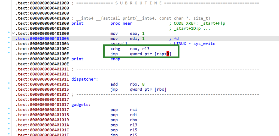Click gutter dot beside jmp qword ptr [rsp+8]
Image resolution: width=279 pixels, height=136 pixels.
tap(9, 54)
